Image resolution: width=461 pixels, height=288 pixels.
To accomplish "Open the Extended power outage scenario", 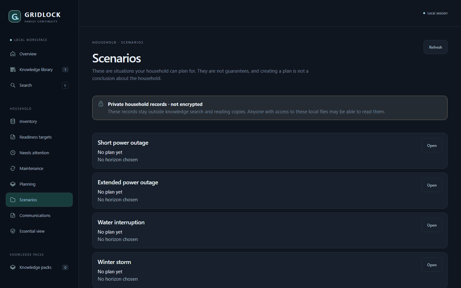I will [432, 185].
